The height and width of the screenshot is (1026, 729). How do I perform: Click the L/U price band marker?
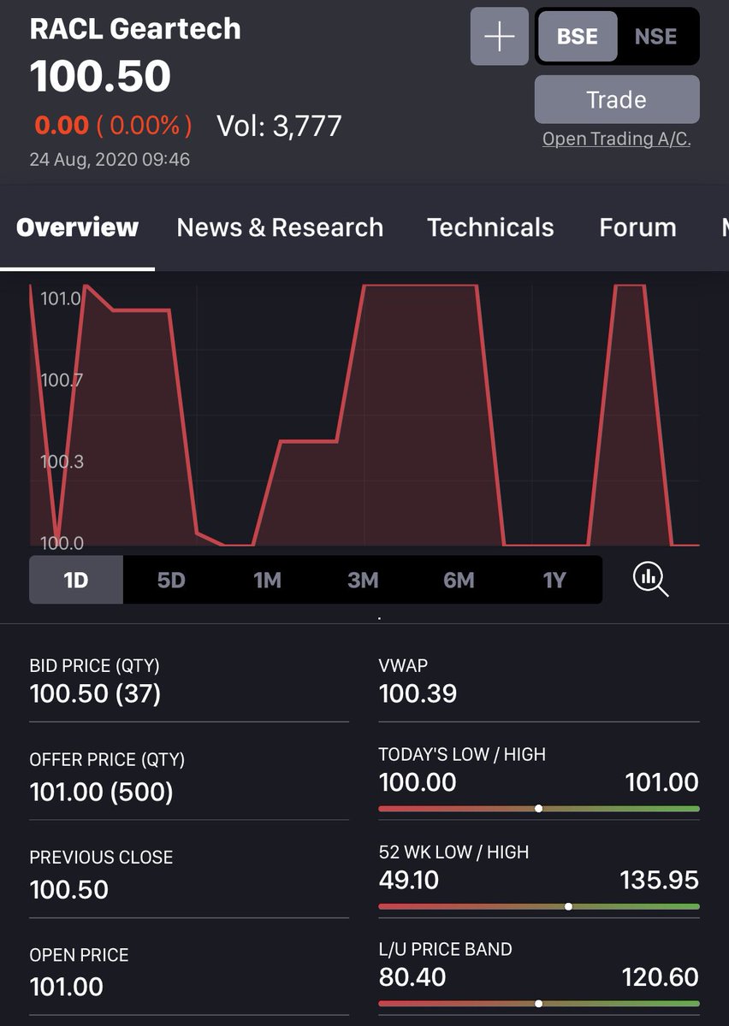[538, 1001]
